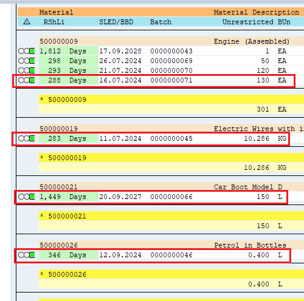304x301 pixels.
Task: Click traffic light icon for batch 0000000046
Action: tap(27, 255)
